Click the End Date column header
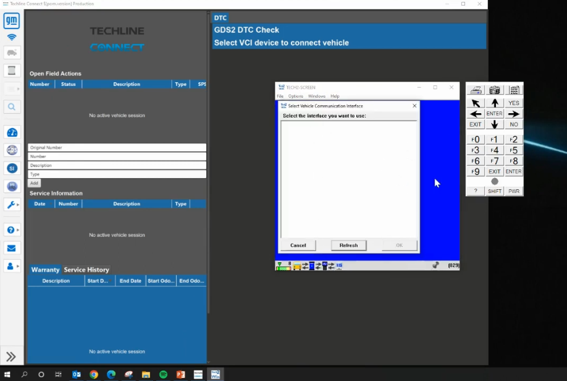 coord(130,281)
